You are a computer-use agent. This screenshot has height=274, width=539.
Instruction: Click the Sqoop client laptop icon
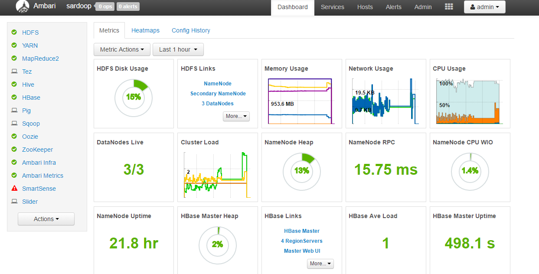14,124
